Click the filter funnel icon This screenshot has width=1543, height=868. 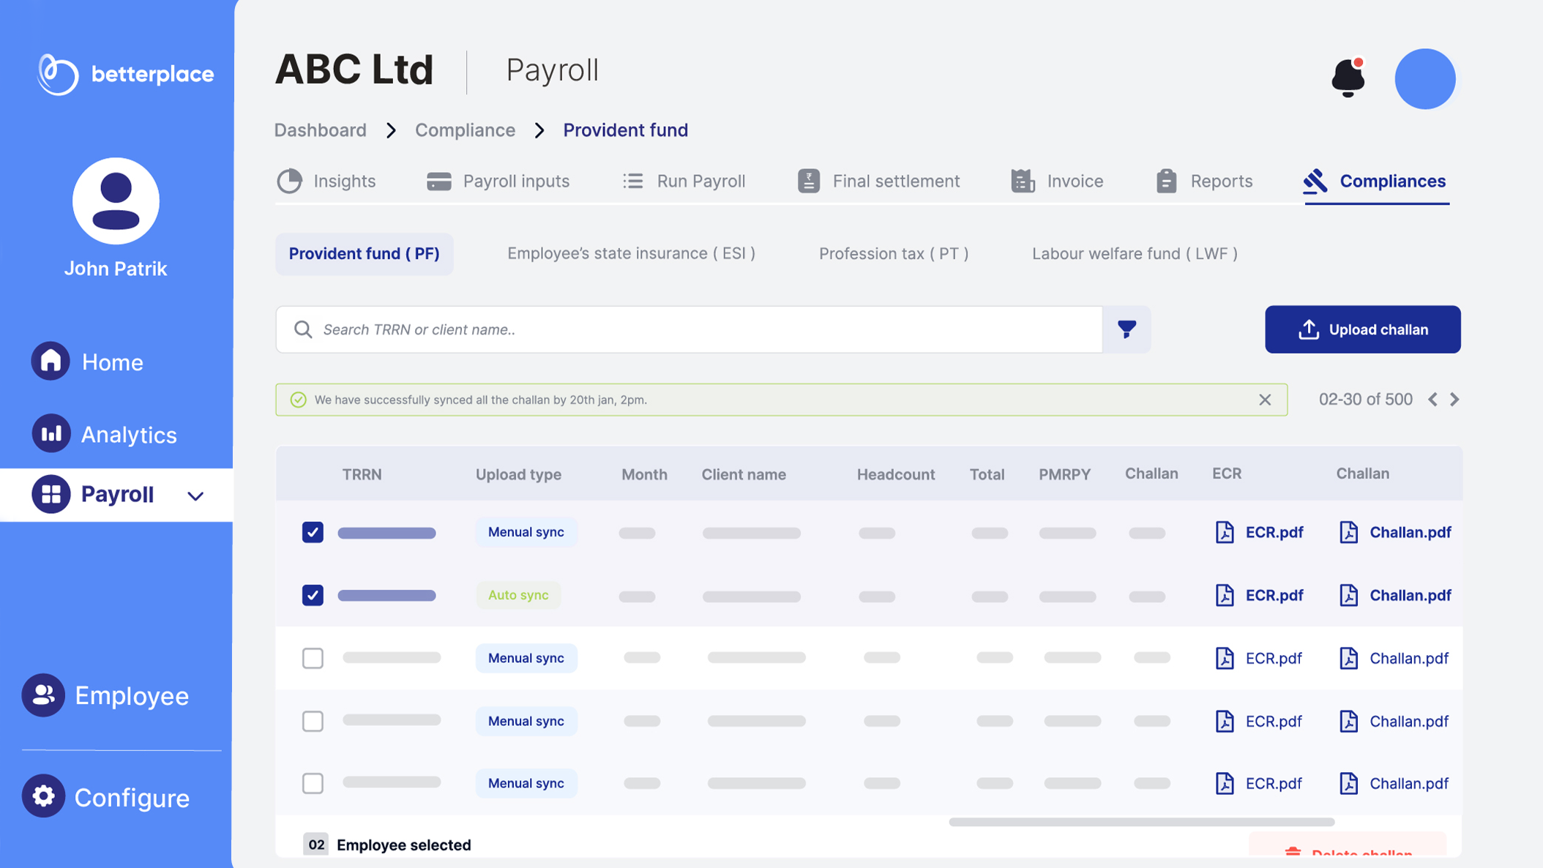coord(1127,329)
